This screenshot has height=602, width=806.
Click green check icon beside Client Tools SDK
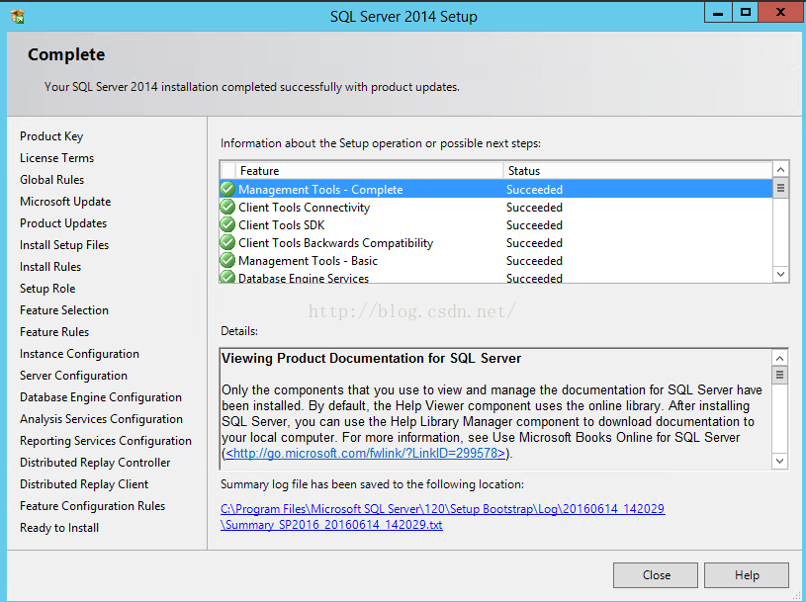[x=227, y=225]
